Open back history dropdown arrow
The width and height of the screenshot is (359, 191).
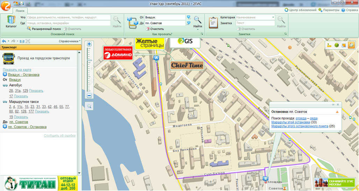click(8, 41)
